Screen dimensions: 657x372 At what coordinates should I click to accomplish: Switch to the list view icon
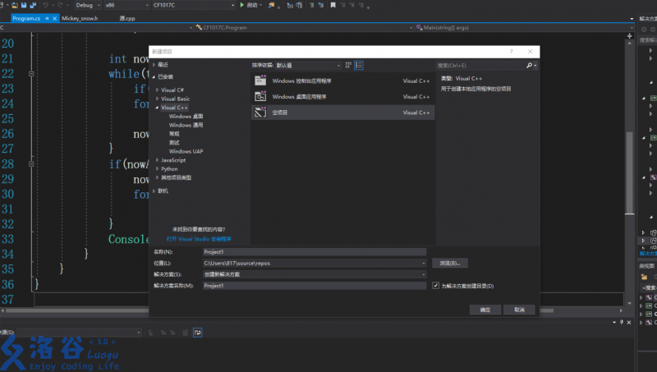click(359, 65)
